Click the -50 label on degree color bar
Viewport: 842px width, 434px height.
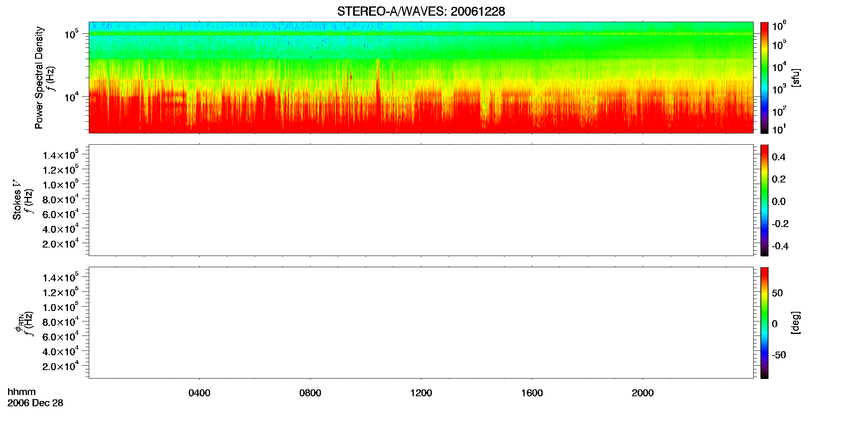(x=779, y=355)
